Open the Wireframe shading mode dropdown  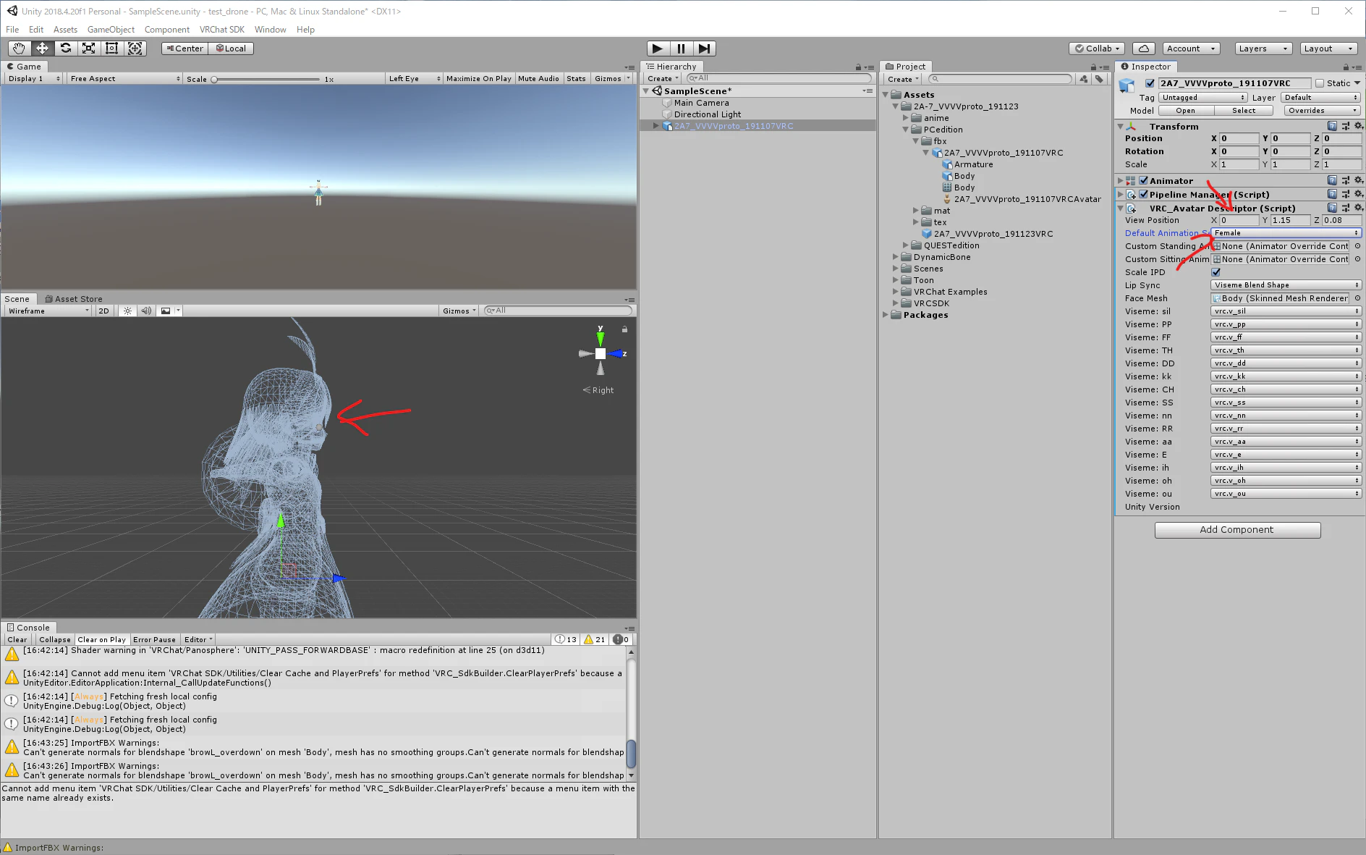point(48,311)
